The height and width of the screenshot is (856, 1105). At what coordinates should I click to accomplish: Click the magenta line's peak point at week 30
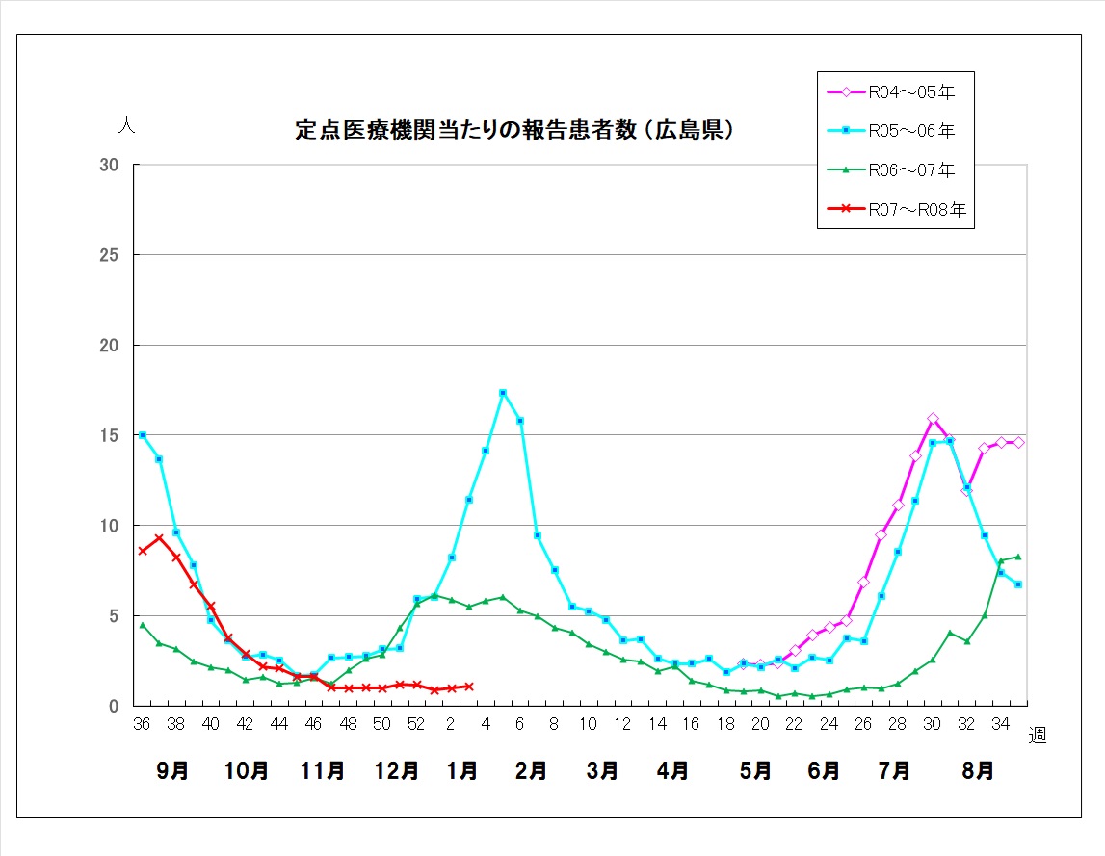[933, 419]
